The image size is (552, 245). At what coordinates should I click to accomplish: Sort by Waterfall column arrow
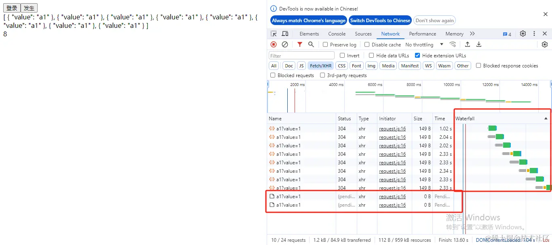546,119
